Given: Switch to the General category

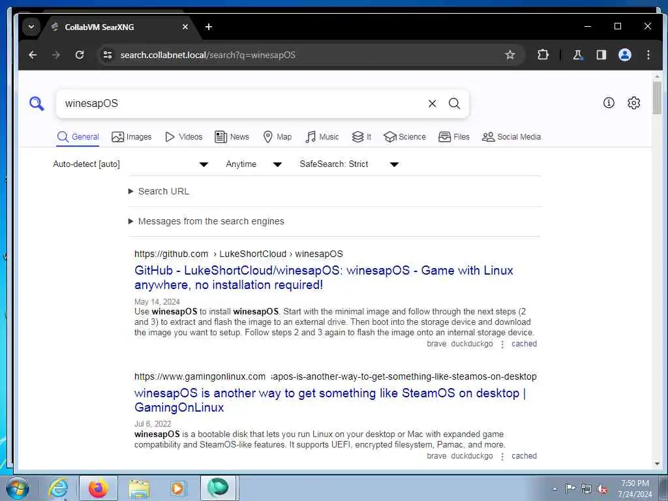Looking at the screenshot, I should pyautogui.click(x=78, y=137).
